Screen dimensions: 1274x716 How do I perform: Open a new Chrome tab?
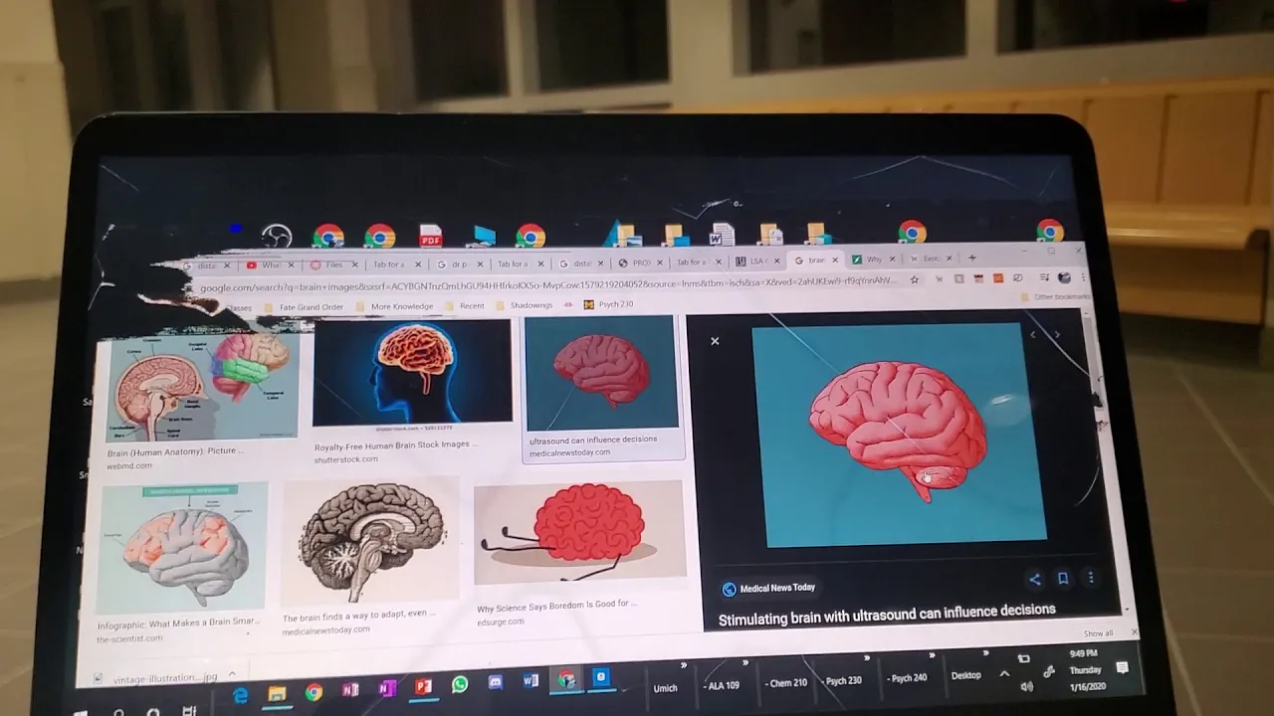tap(972, 259)
